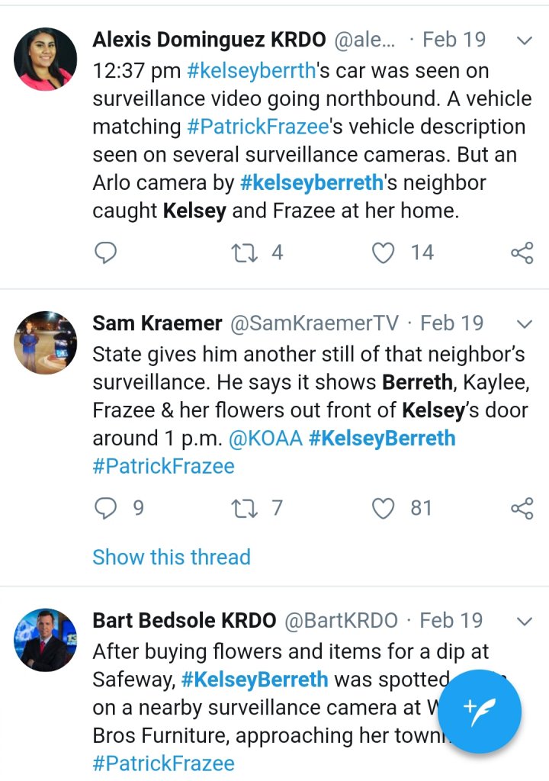Open options chevron on Alexis Dominguez's tweet
549x781 pixels.
[525, 40]
